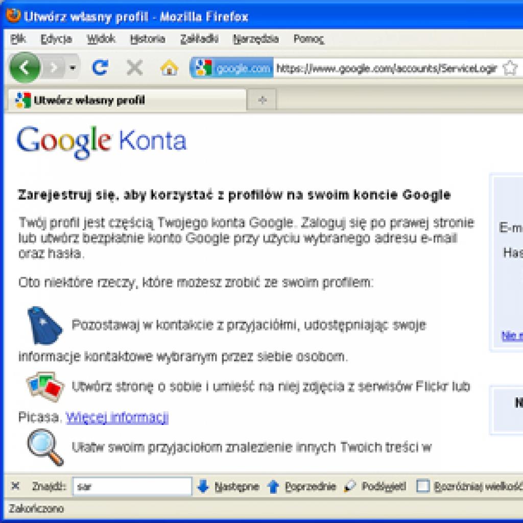523x523 pixels.
Task: Click the photos collage icon
Action: coord(45,387)
